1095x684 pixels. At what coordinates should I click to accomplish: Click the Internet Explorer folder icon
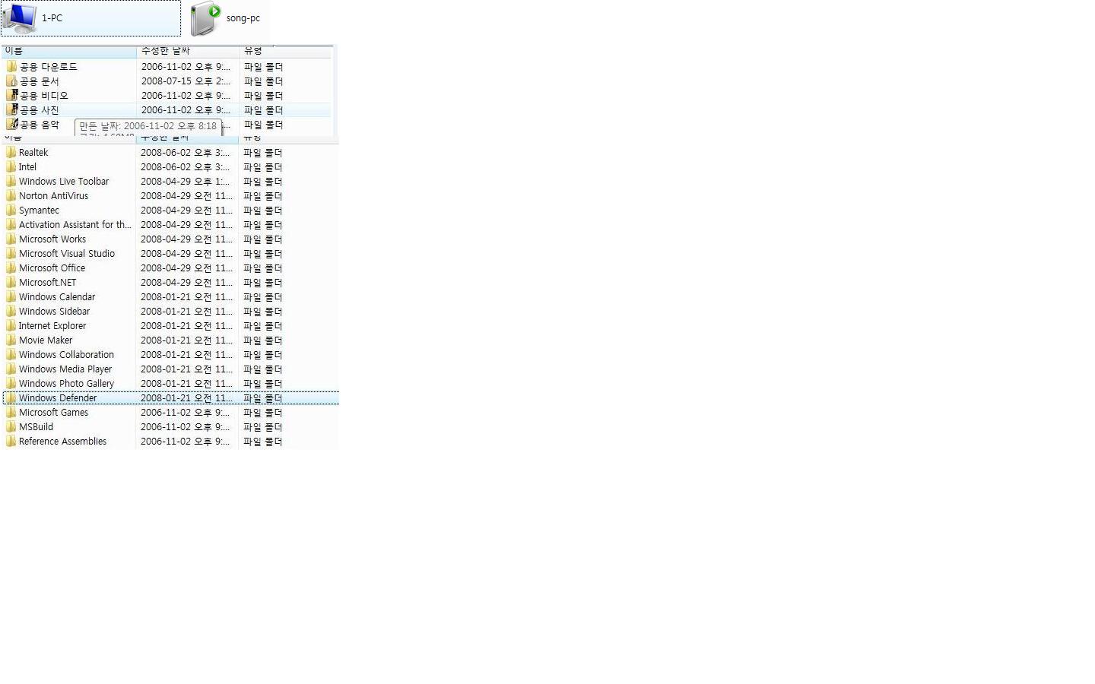point(11,326)
